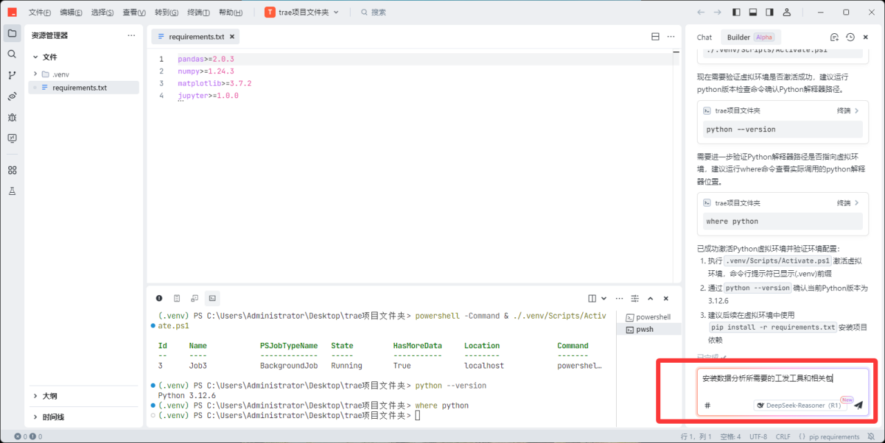Open terminal link for where python command

(x=848, y=203)
